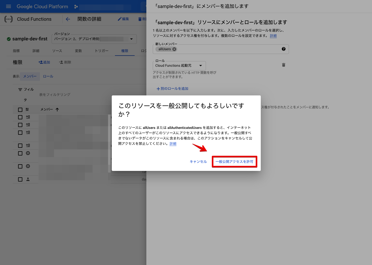
Task: Switch to the 指標 tab
Action: point(16,51)
